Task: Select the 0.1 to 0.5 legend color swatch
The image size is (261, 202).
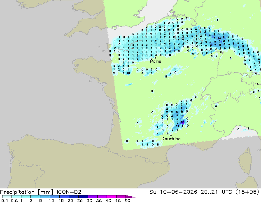Action: tap(7, 197)
